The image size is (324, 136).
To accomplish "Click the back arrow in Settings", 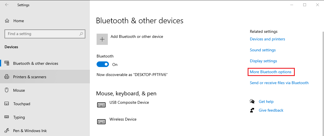I will click(x=7, y=5).
